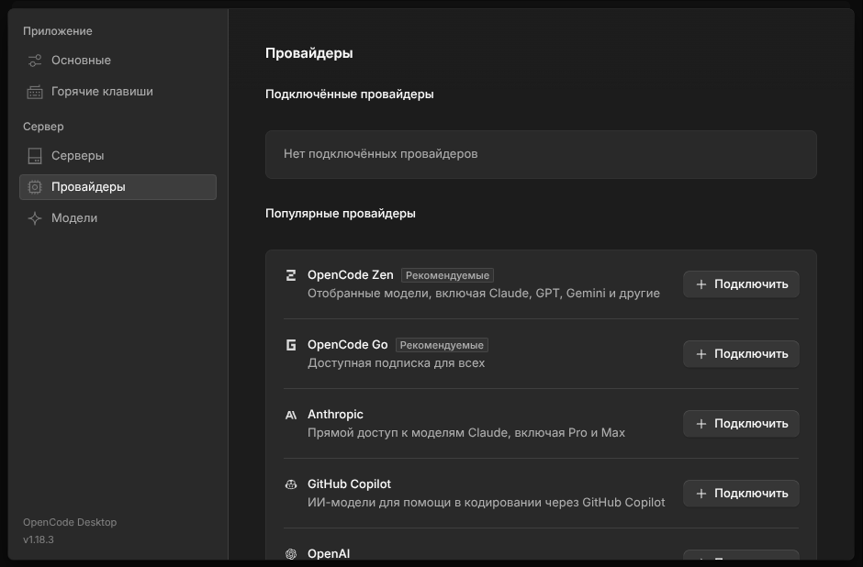Screen dimensions: 863x567
Task: Select the Провайдеры sidebar item
Action: (118, 187)
